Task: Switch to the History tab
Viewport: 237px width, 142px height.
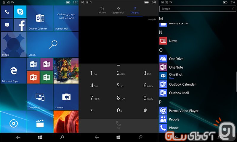Action: [102, 10]
